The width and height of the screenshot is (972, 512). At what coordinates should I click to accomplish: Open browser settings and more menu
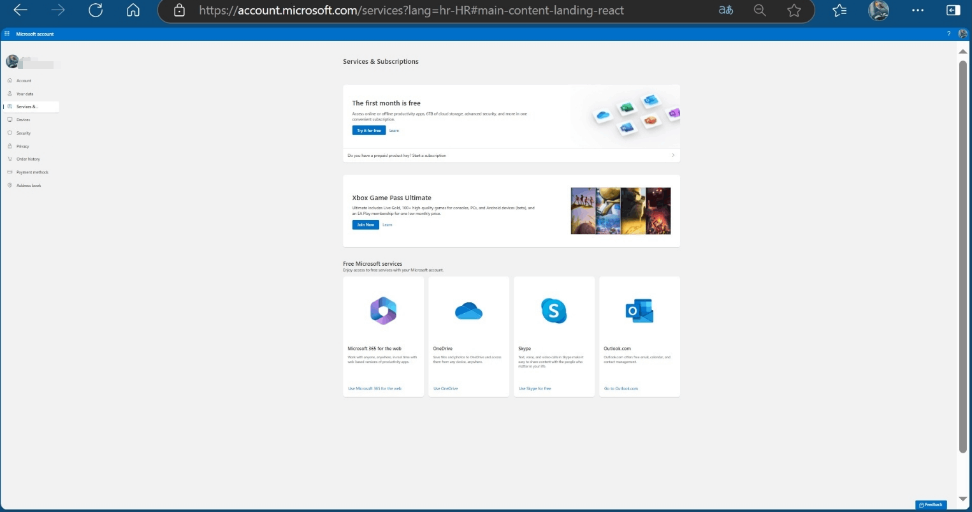pyautogui.click(x=918, y=10)
